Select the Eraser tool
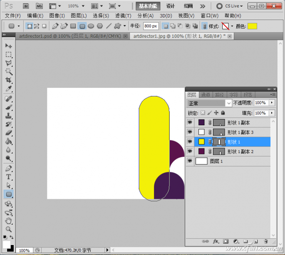Image resolution: width=285 pixels, height=255 pixels. click(8, 133)
